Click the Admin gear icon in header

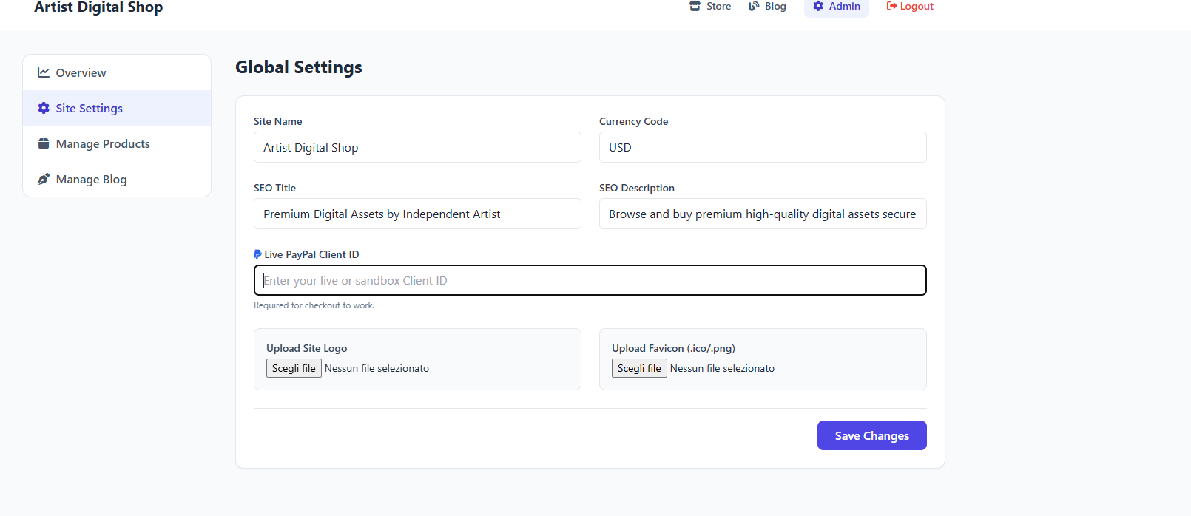[818, 6]
